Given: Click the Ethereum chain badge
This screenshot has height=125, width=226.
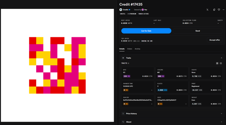Looking at the screenshot, I should click(x=132, y=14).
